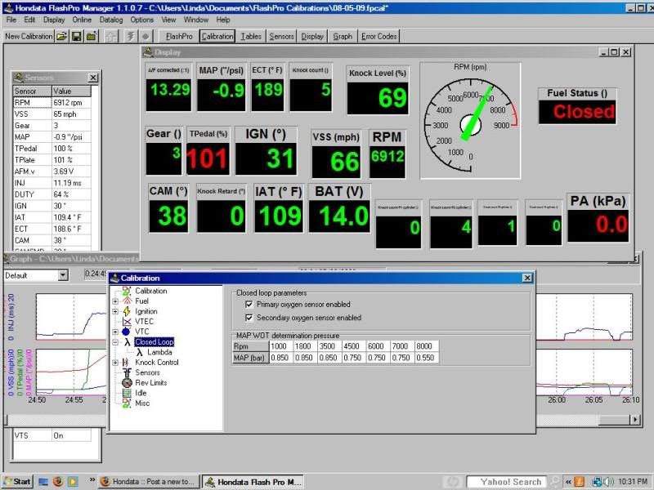This screenshot has width=654, height=490.
Task: Click the Windows Start button
Action: coord(17,482)
